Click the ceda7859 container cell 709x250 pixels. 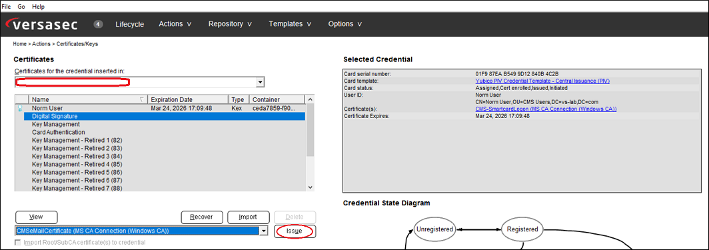[274, 109]
